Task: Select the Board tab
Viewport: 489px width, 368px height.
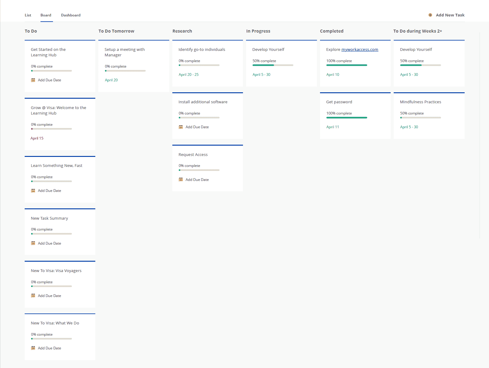Action: pos(46,15)
